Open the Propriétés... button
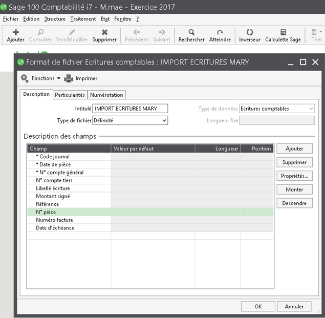The image size is (325, 318). pyautogui.click(x=294, y=176)
